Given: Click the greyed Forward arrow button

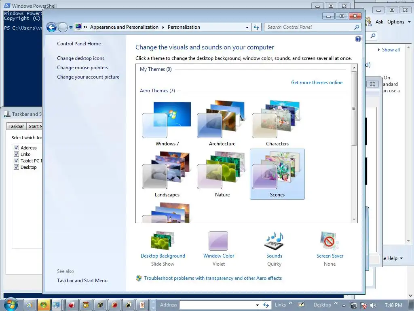Looking at the screenshot, I should (63, 27).
